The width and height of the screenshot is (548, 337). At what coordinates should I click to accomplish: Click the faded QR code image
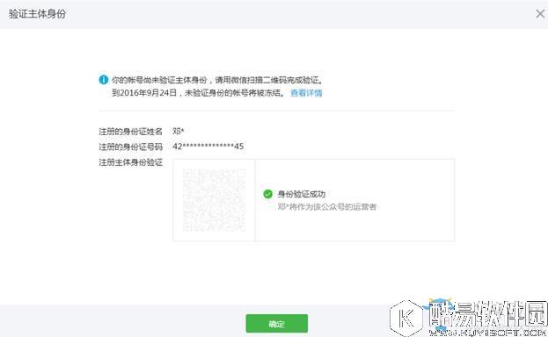coord(214,200)
